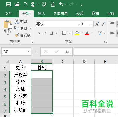Switch to the 审阅 tab
The width and height of the screenshot is (118, 117).
(111, 14)
